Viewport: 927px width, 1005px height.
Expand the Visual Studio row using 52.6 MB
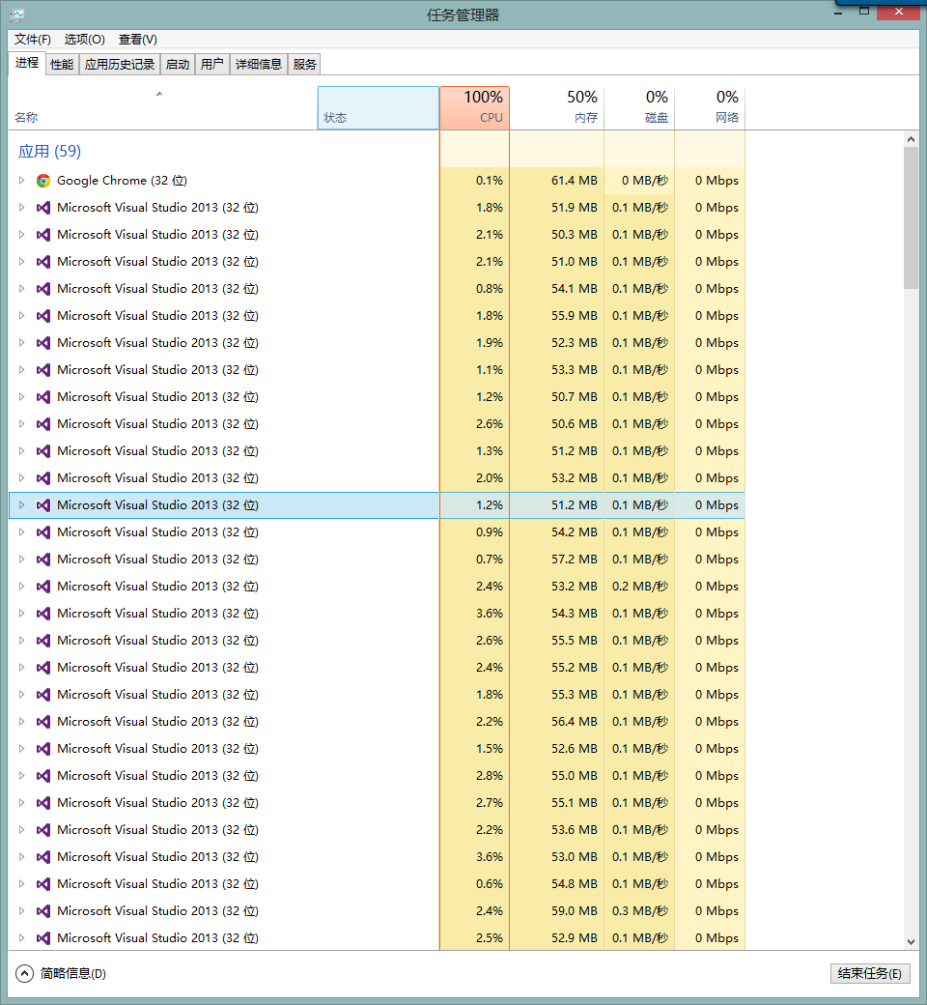[21, 749]
